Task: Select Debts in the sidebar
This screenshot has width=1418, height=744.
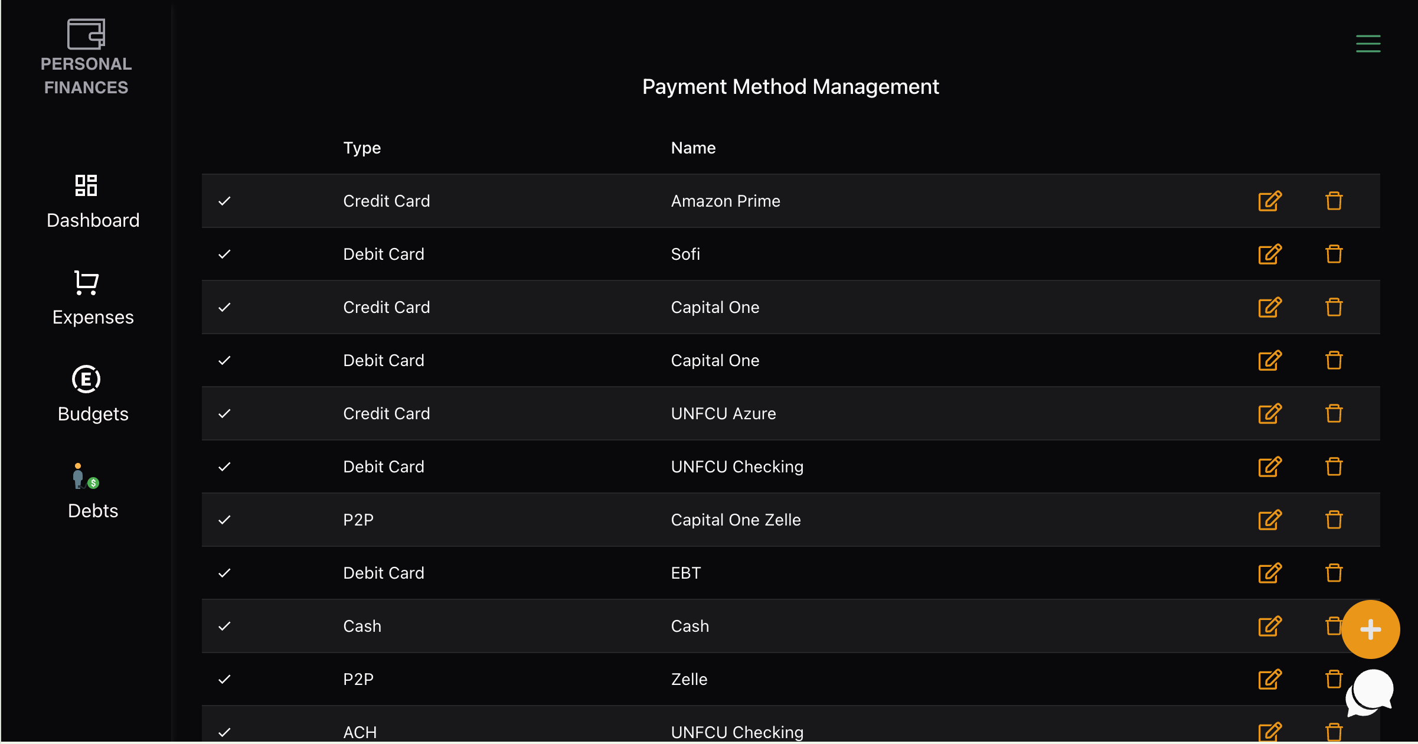Action: point(93,510)
